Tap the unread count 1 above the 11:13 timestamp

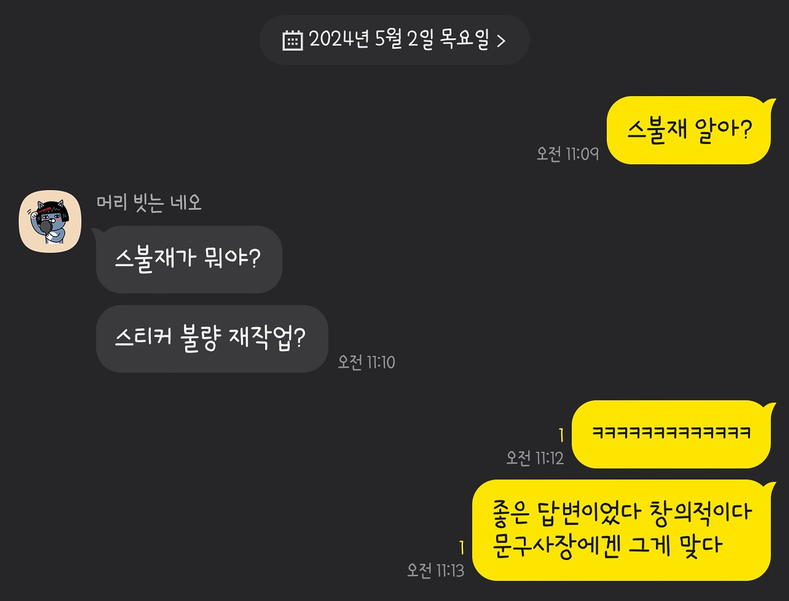point(461,547)
